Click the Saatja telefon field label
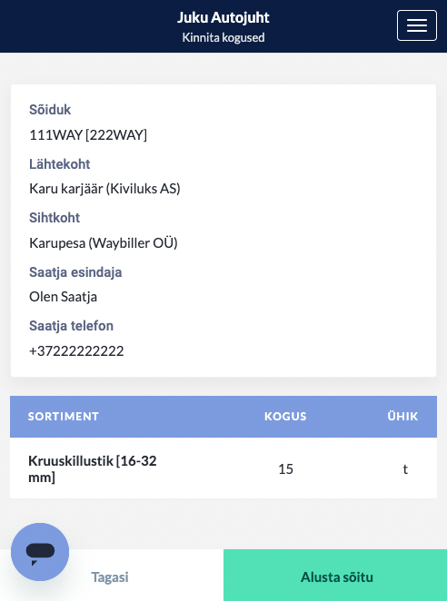 [71, 326]
